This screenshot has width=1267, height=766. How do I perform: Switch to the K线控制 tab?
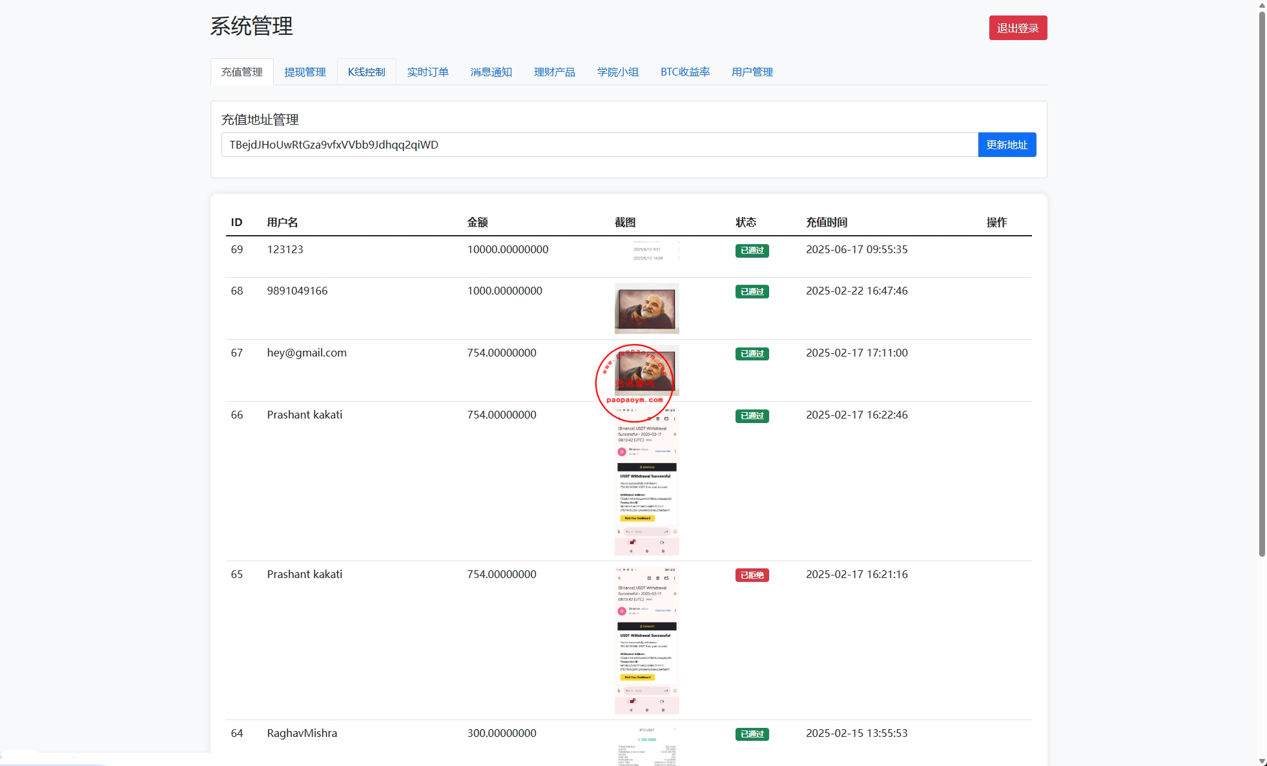pyautogui.click(x=366, y=72)
